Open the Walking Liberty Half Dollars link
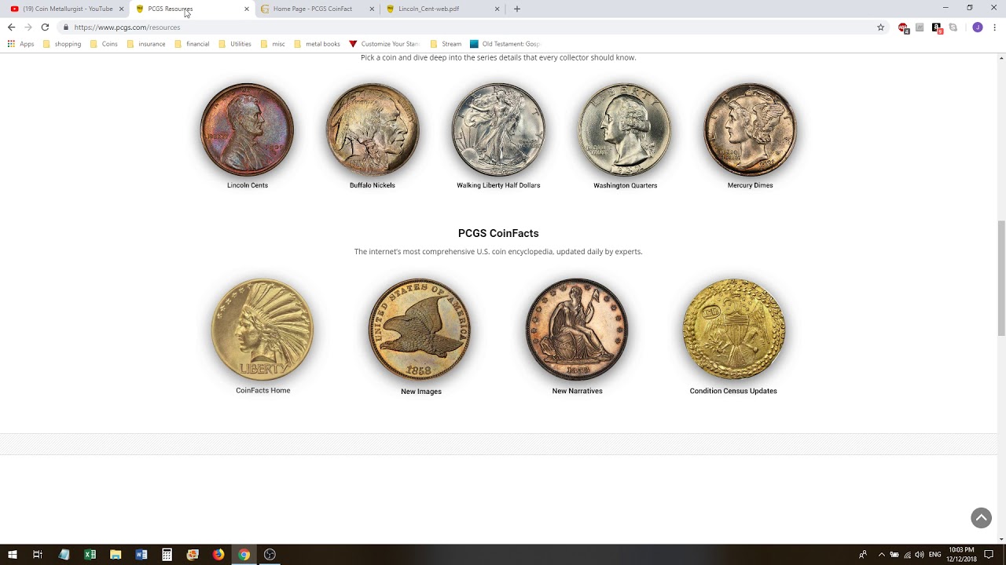 tap(498, 185)
